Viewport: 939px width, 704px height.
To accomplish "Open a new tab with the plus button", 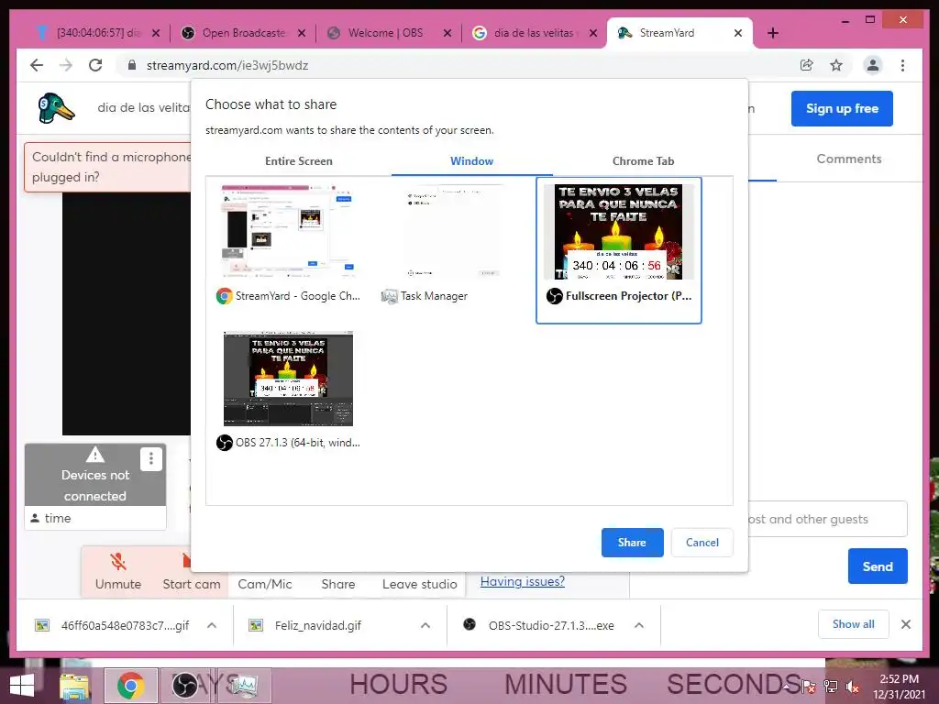I will point(772,33).
